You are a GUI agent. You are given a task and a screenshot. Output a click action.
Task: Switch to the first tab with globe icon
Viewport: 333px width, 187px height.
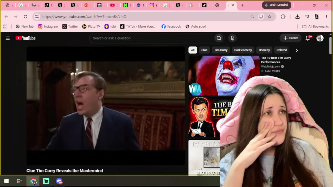(x=8, y=5)
